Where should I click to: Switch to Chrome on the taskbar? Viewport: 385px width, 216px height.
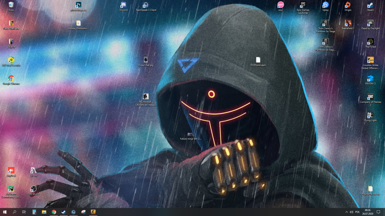[x=54, y=212]
